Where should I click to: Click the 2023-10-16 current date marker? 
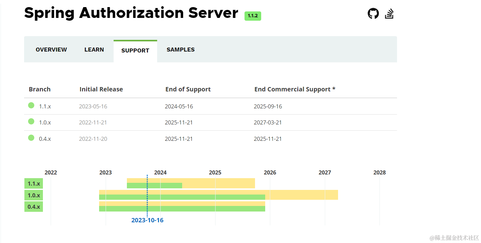coord(147,220)
